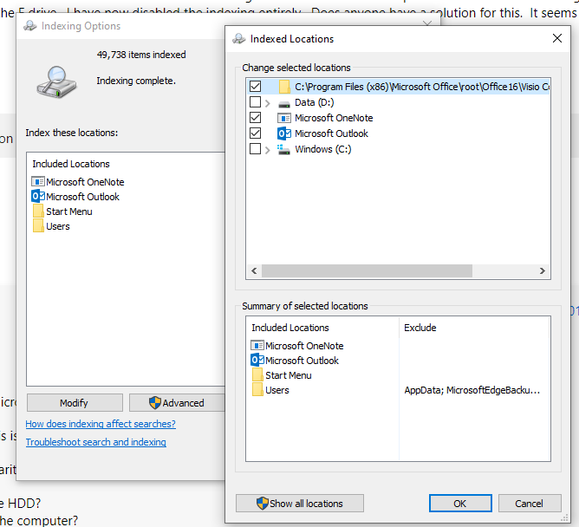Click the Show all locations button
Viewport: 579px width, 527px height.
coord(300,504)
